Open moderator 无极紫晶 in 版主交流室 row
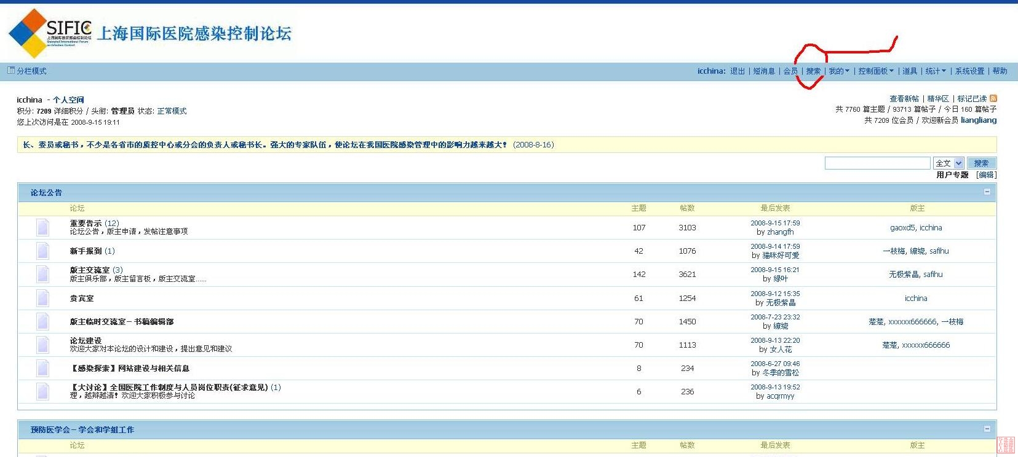 904,274
